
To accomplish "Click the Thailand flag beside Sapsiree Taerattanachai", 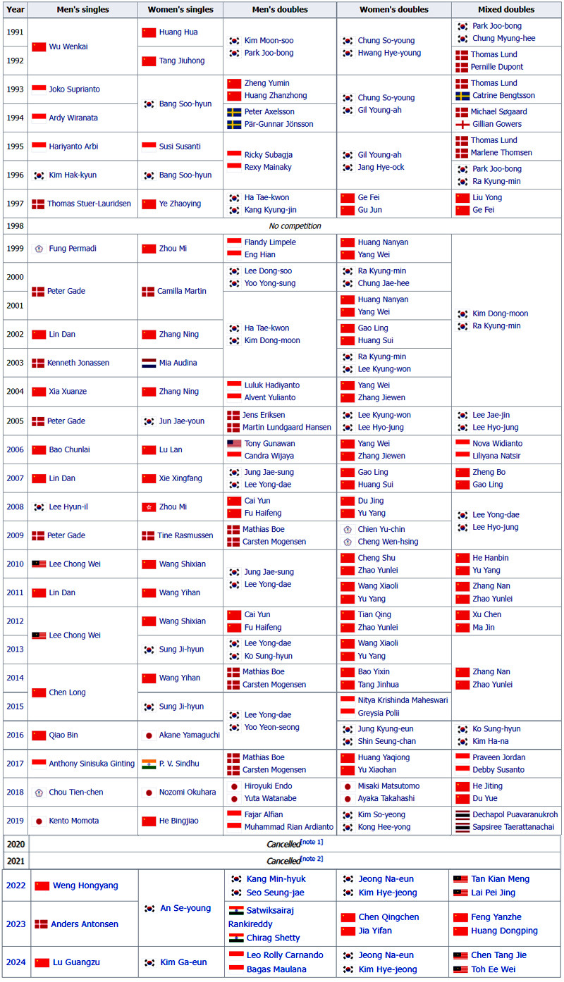I will 462,827.
